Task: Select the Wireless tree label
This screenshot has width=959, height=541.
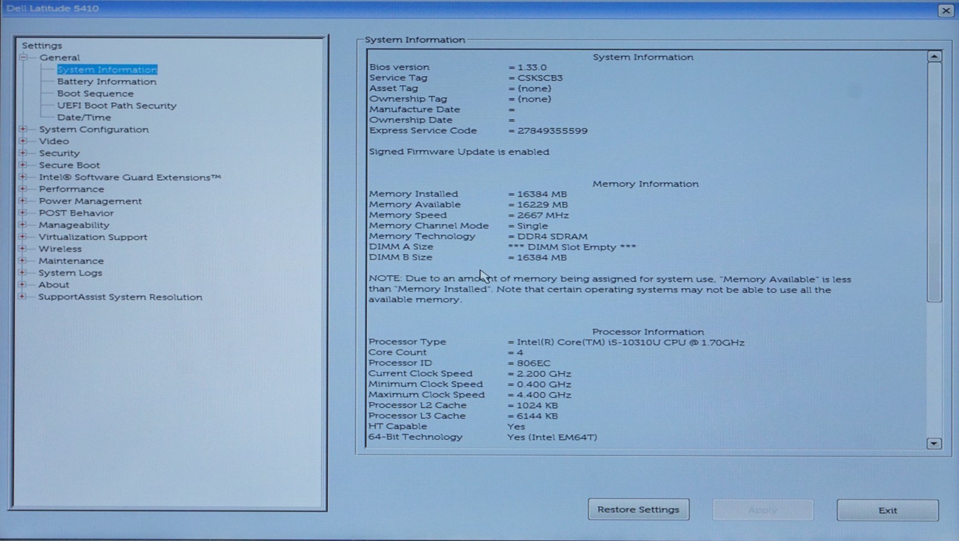Action: click(60, 249)
